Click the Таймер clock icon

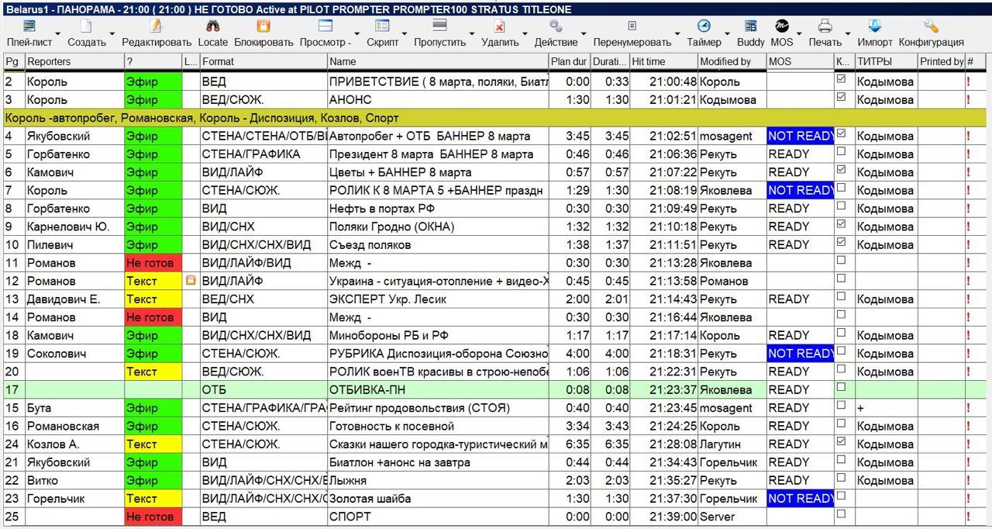704,26
